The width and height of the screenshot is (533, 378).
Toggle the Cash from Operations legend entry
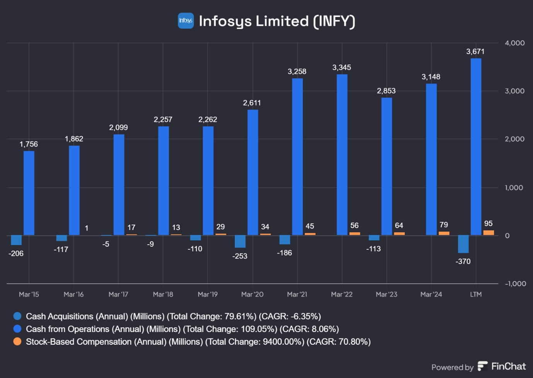coord(176,329)
